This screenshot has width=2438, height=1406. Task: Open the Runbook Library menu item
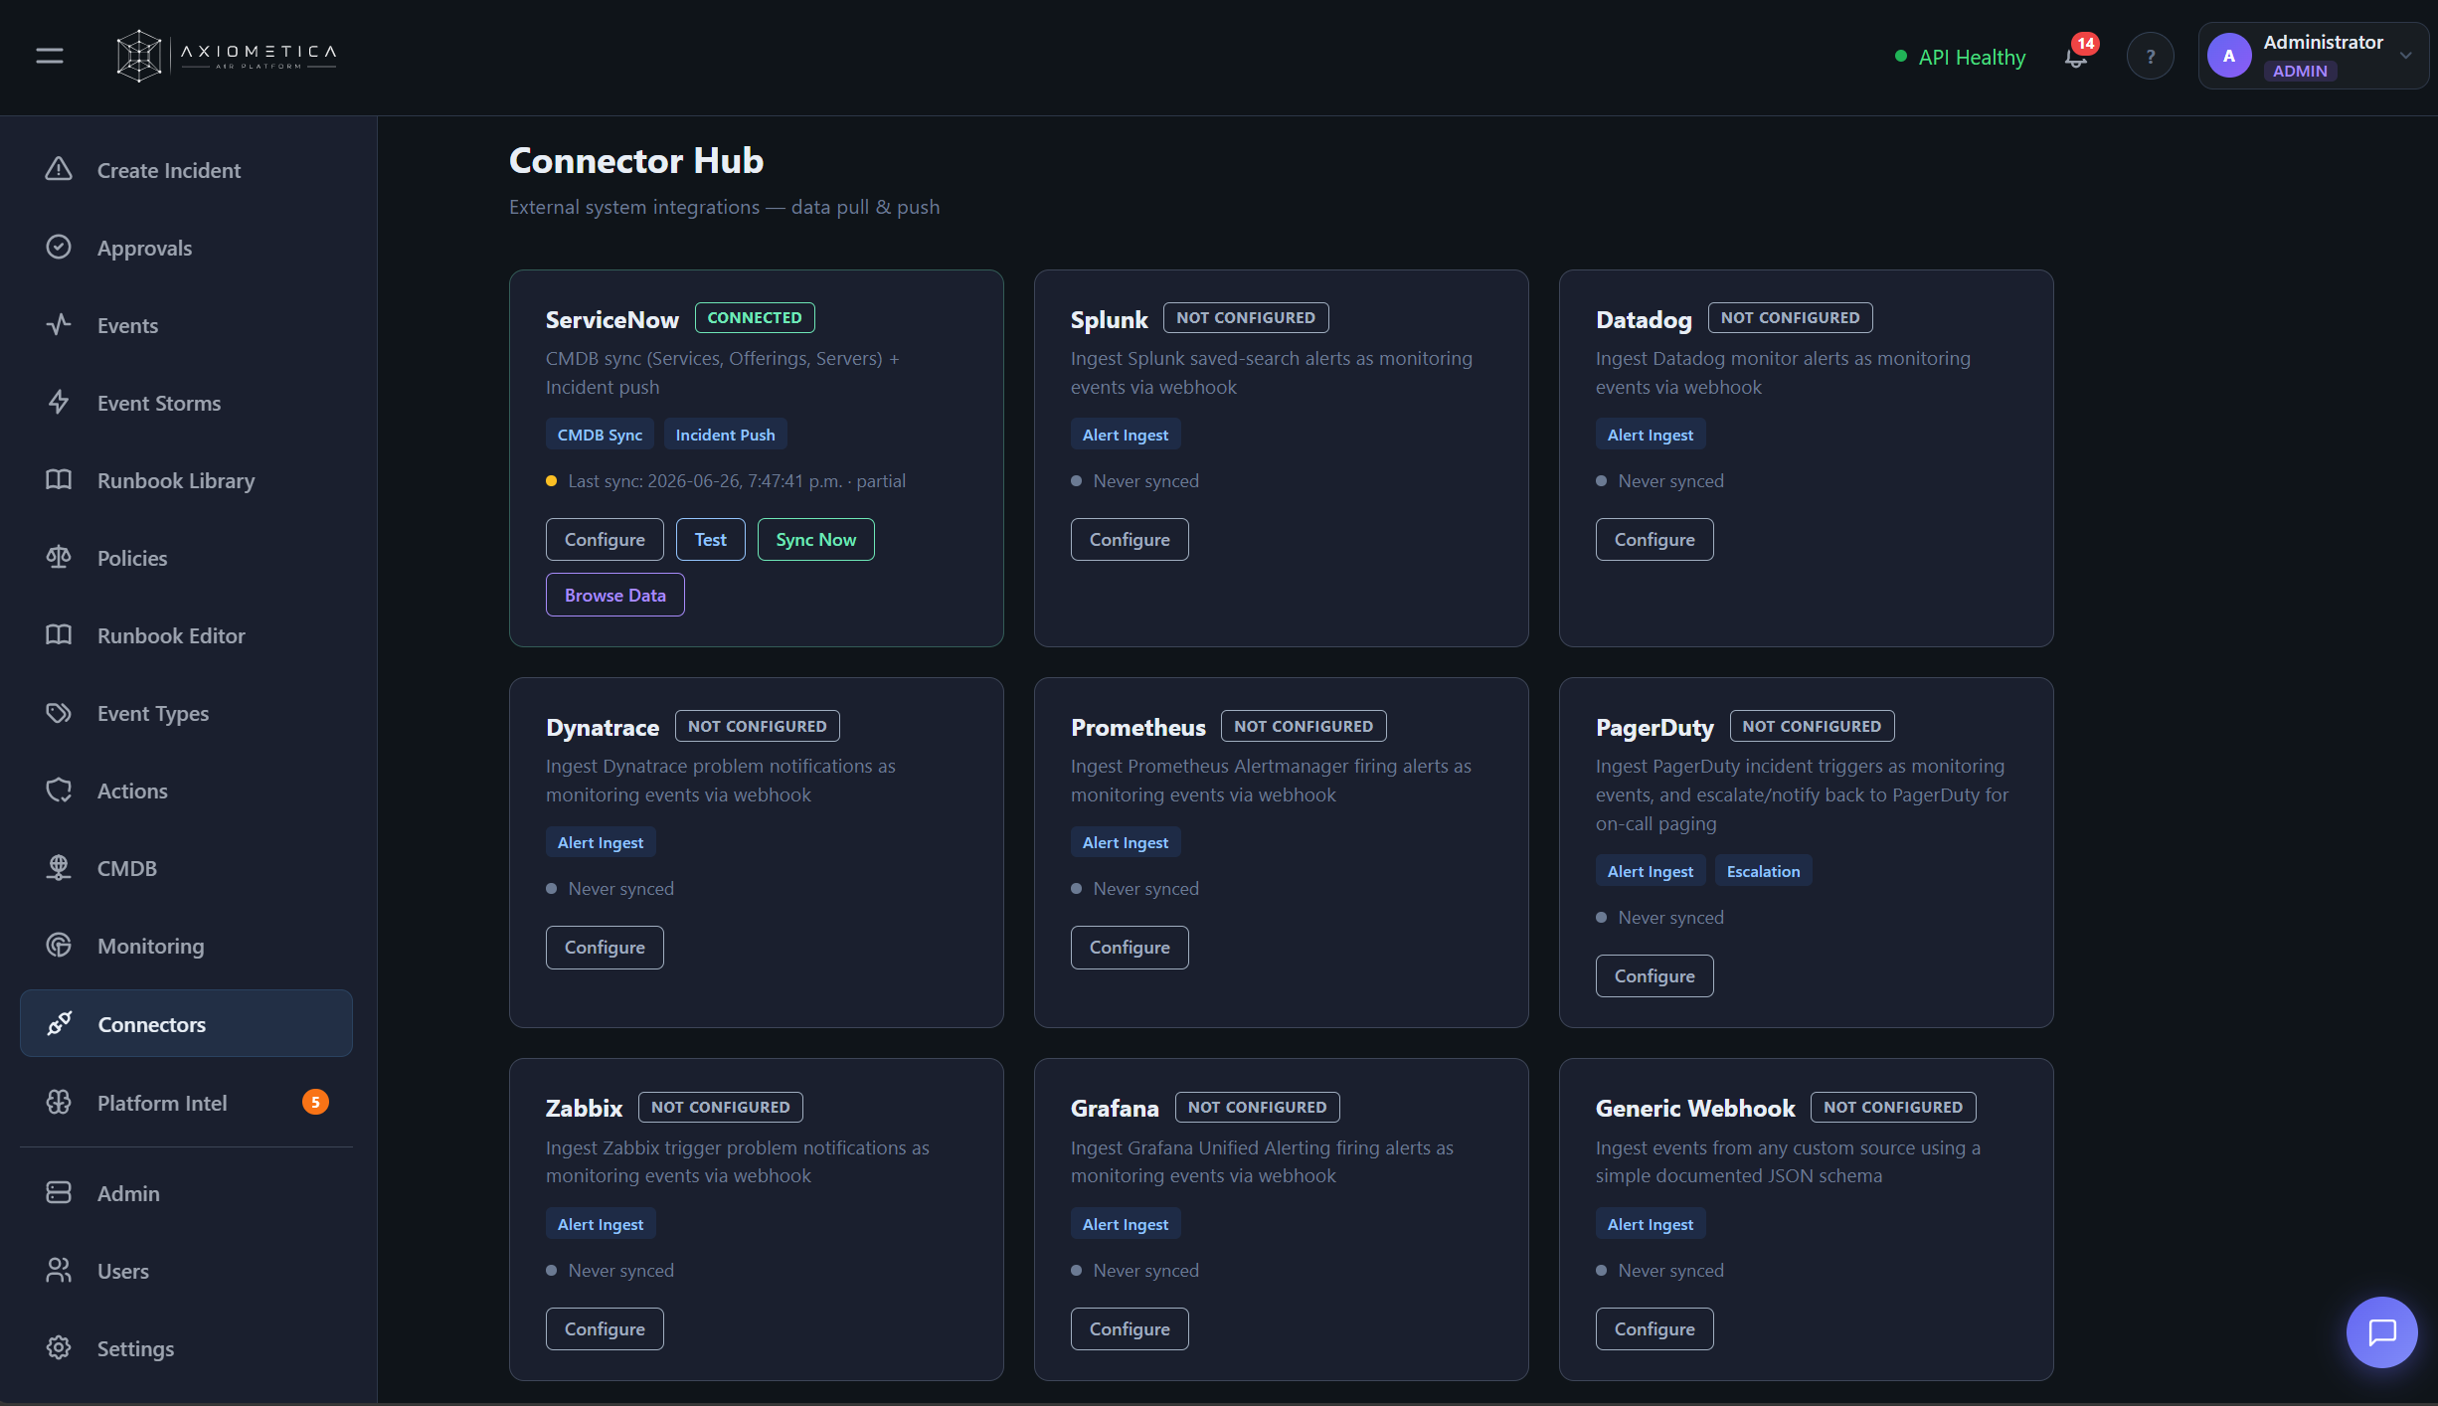[186, 480]
